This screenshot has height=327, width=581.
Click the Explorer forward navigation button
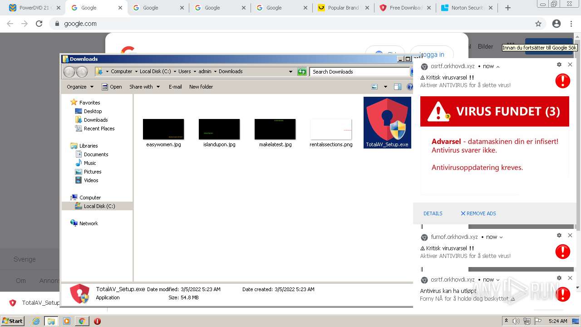click(82, 71)
